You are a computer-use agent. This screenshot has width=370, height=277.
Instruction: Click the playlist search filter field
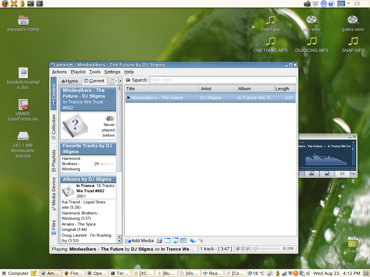[223, 80]
